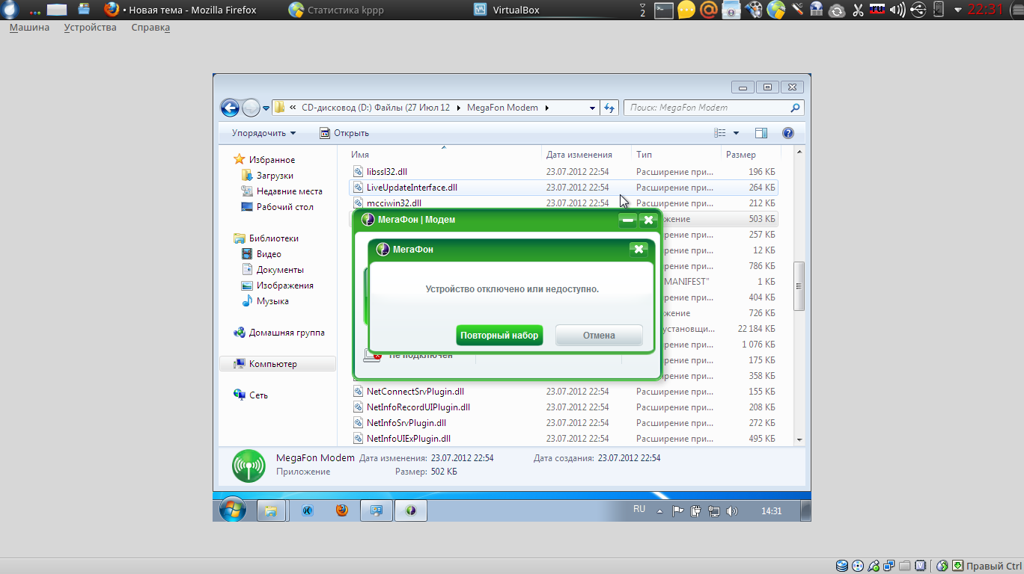Click the Повторный набор redial button

[x=499, y=336]
